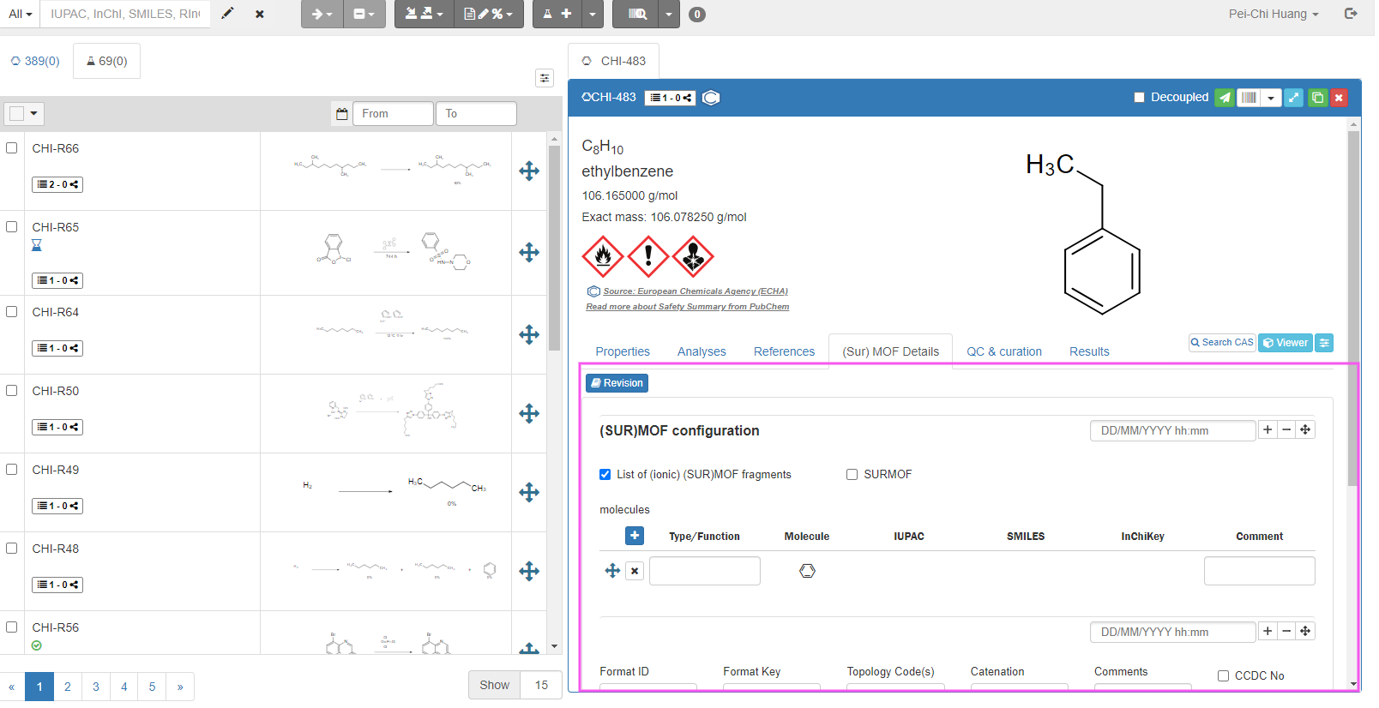Toggle fullscreen for CHI-483 panel
The image size is (1379, 708).
1294,98
